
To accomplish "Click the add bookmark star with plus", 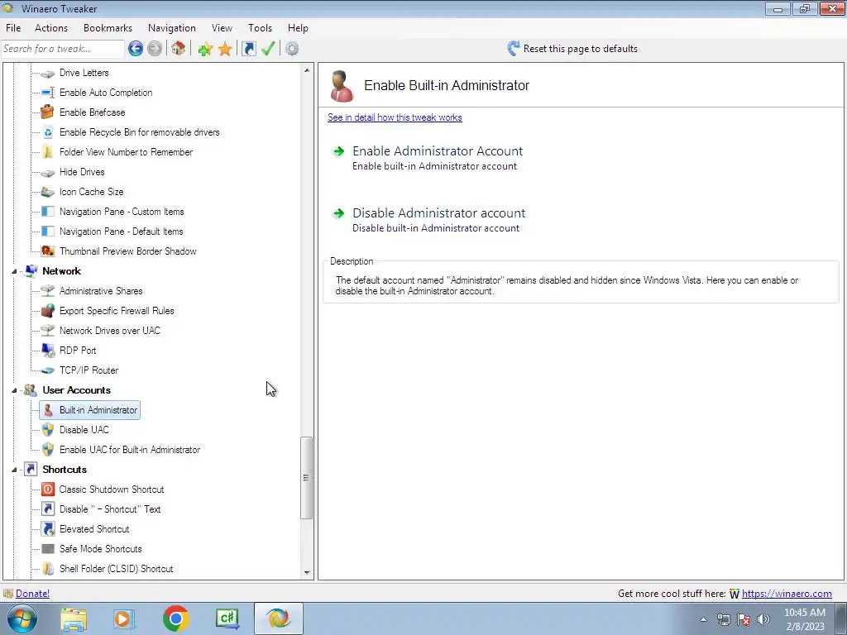I will click(205, 49).
